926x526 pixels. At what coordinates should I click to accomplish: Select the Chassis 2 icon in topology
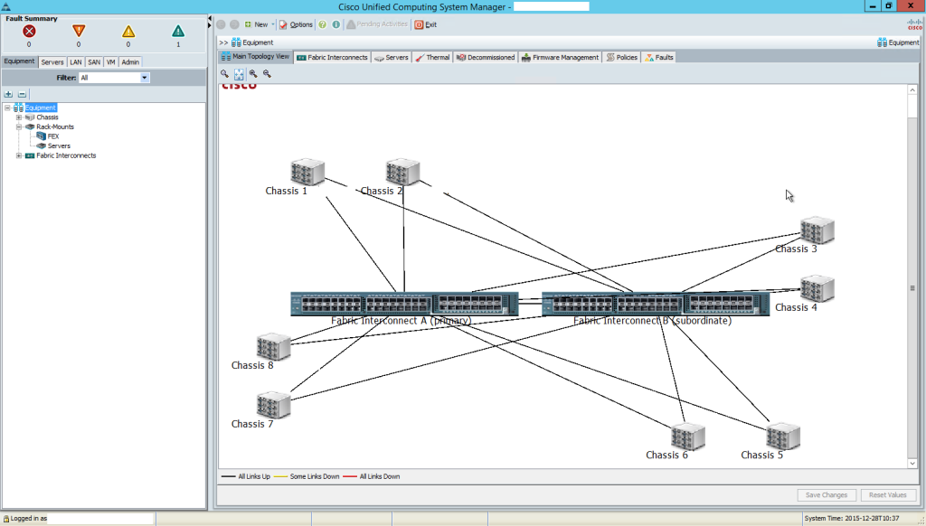tap(402, 172)
